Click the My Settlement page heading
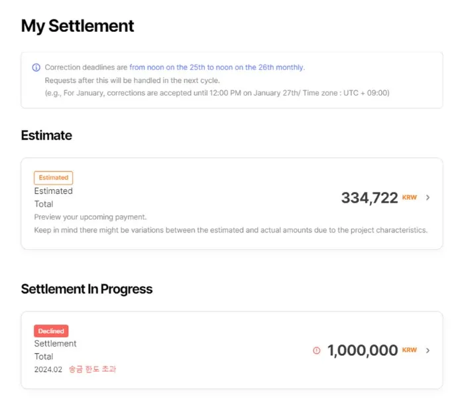The image size is (460, 405). coord(78,26)
